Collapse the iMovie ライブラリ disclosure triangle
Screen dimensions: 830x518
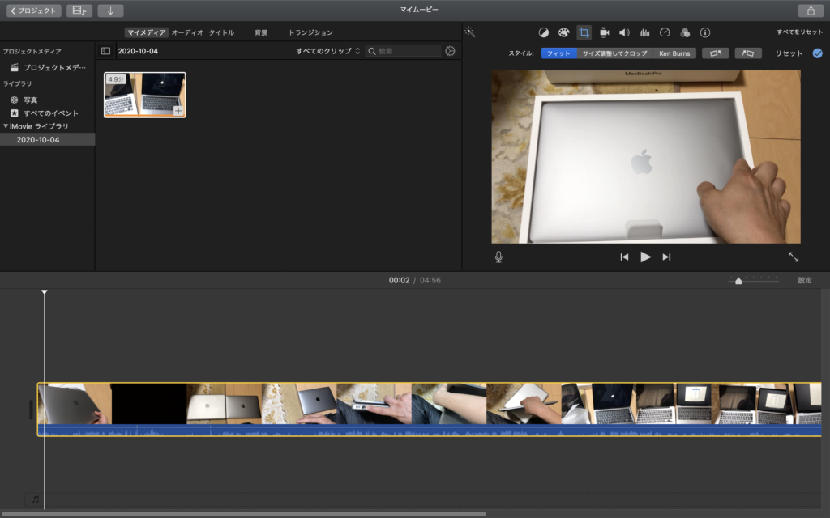(6, 126)
